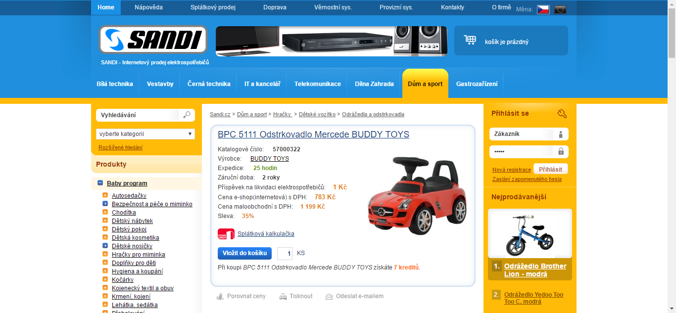The width and height of the screenshot is (676, 313).
Task: Click the quantity KS input field
Action: coord(285,253)
